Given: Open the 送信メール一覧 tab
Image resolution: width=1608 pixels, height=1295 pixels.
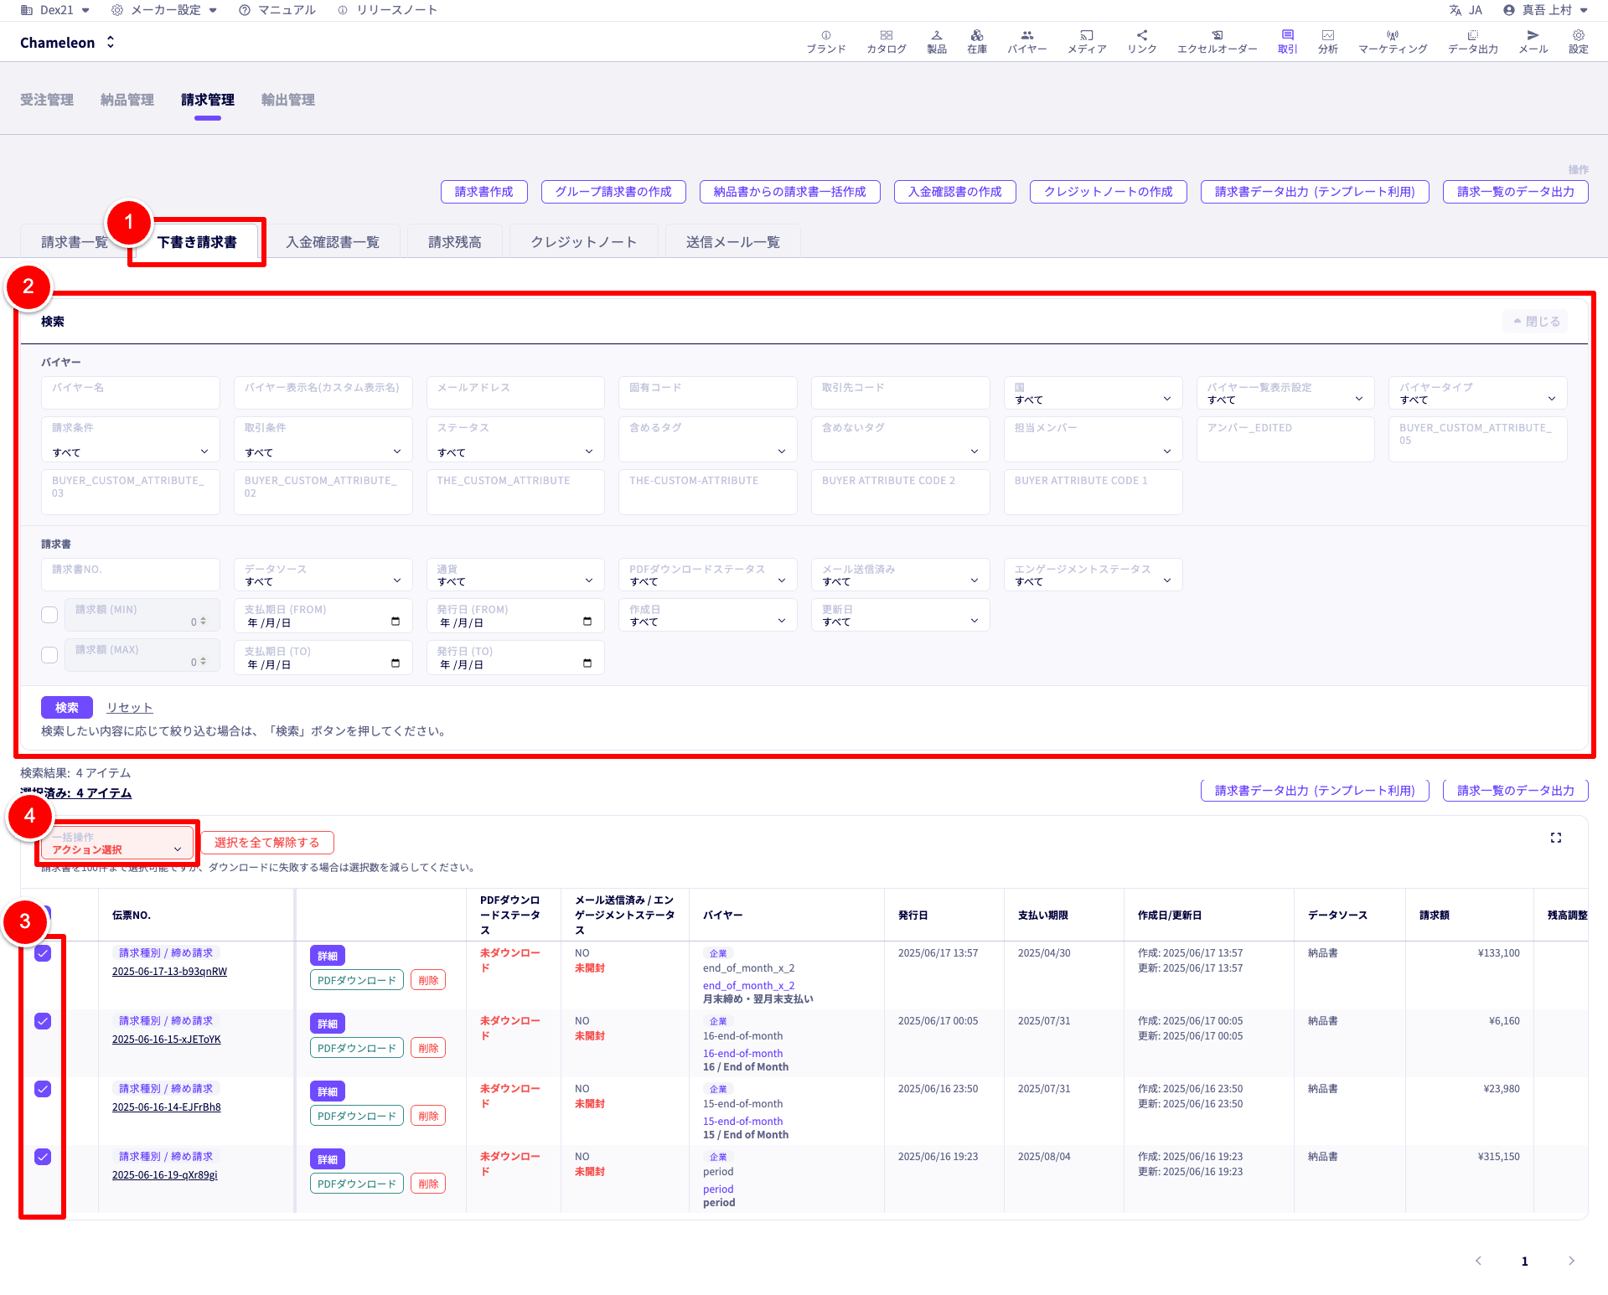Looking at the screenshot, I should coord(733,242).
